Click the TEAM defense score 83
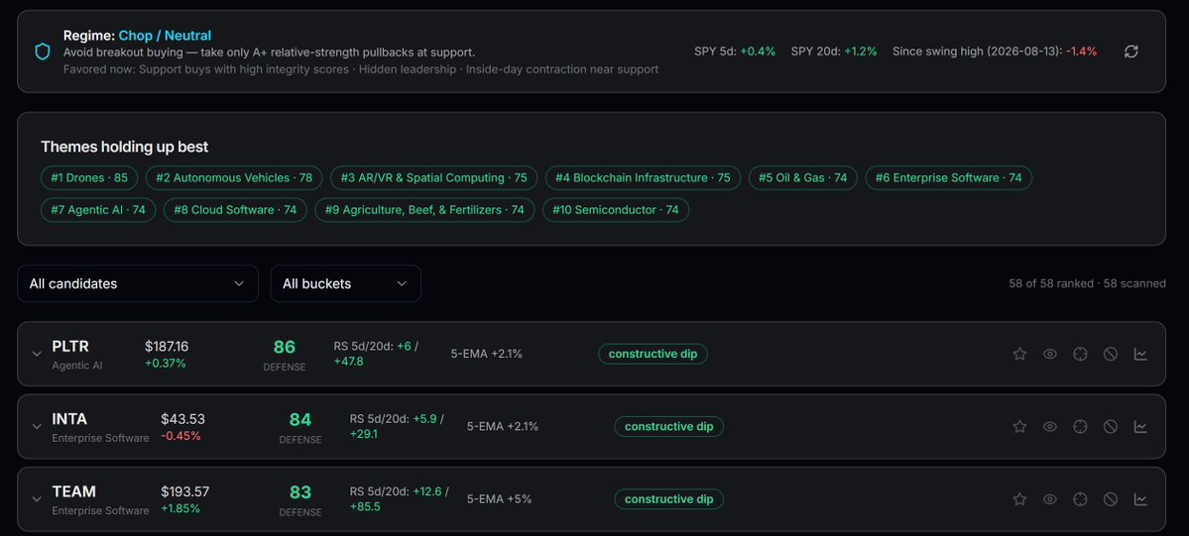 [300, 492]
